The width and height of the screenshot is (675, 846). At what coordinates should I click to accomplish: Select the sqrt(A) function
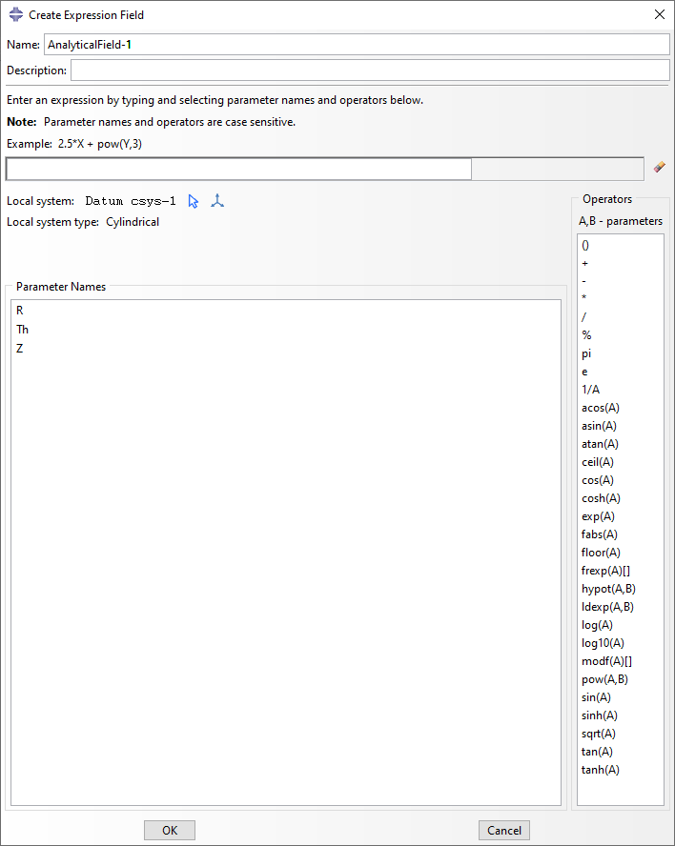[599, 734]
